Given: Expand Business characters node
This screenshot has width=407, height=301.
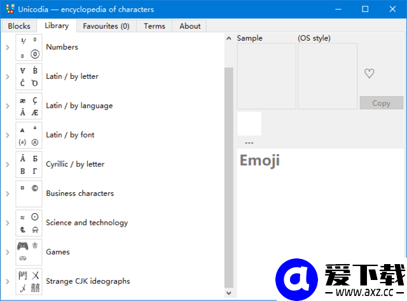Looking at the screenshot, I should pos(8,193).
